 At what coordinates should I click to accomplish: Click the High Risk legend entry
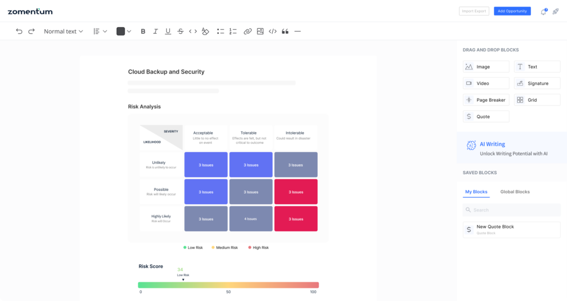point(258,248)
